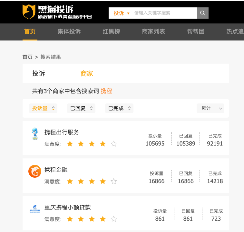Click the magnifier search button
Viewport: 244px width, 232px height.
203,13
